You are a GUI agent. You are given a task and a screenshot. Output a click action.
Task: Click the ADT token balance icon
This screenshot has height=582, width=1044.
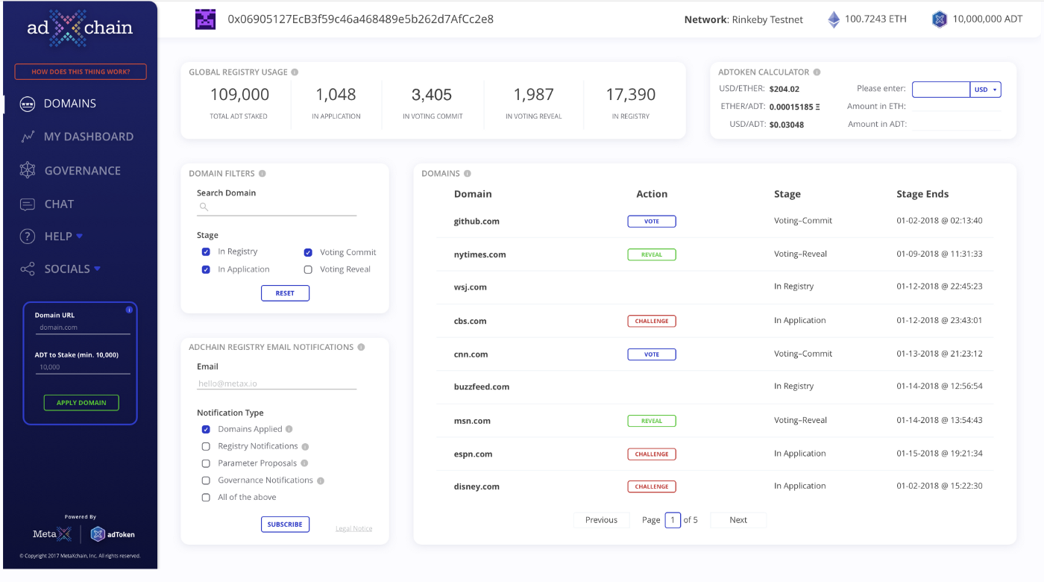[940, 19]
